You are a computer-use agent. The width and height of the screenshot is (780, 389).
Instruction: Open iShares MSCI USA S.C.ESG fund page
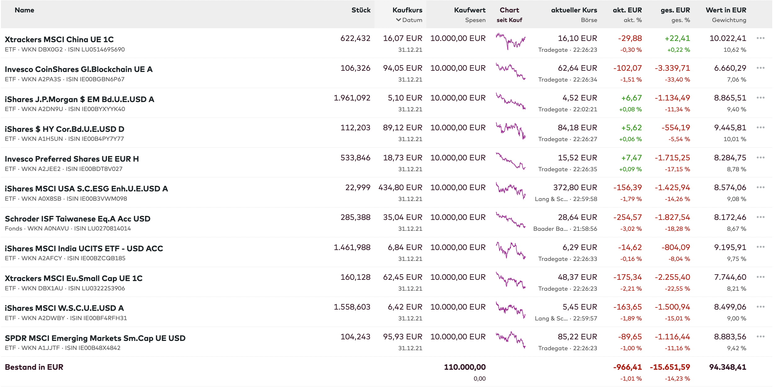tap(86, 189)
